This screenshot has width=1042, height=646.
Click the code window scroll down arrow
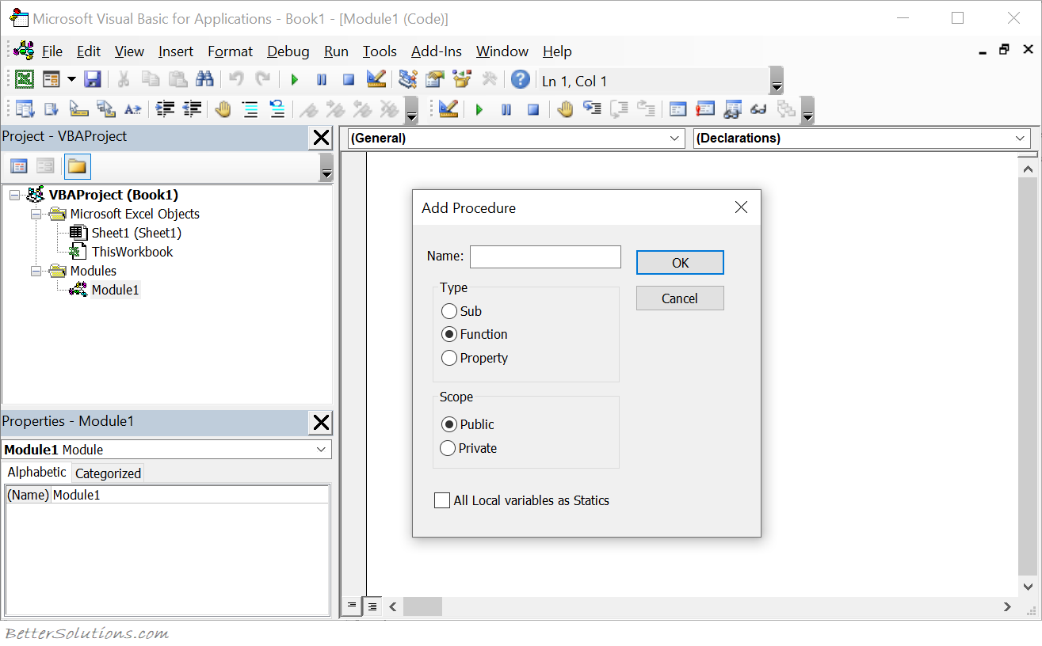pos(1029,587)
